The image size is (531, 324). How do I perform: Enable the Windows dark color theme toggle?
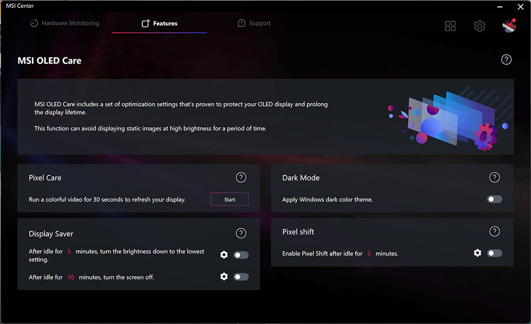click(494, 199)
